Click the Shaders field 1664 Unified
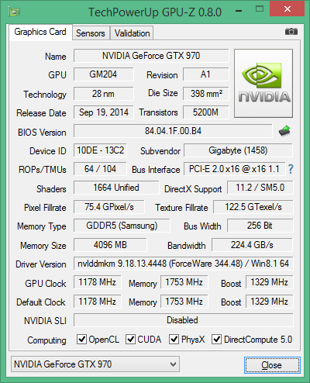The image size is (310, 383). click(116, 188)
